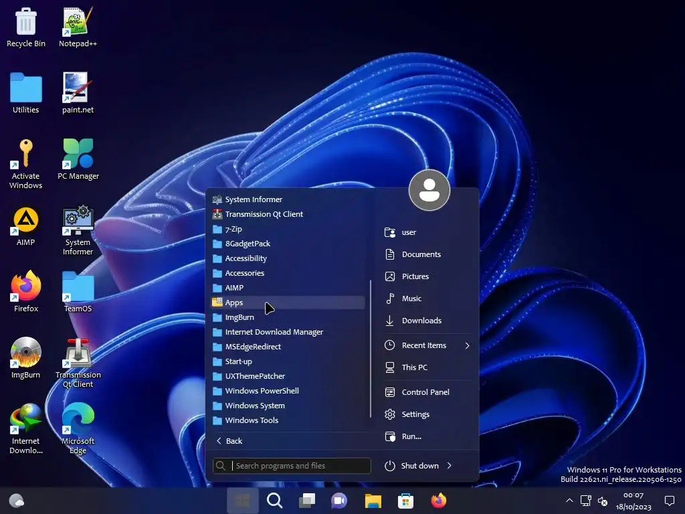Click Recent Items label

(x=424, y=346)
